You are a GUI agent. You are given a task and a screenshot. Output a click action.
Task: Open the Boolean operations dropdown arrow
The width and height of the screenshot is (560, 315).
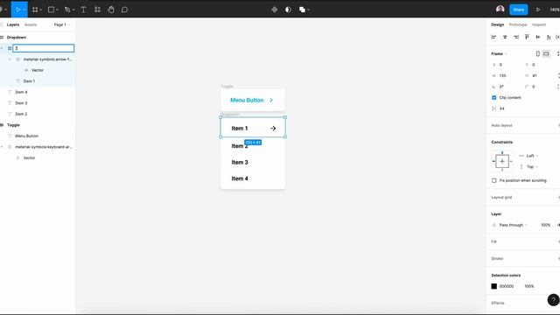point(308,10)
